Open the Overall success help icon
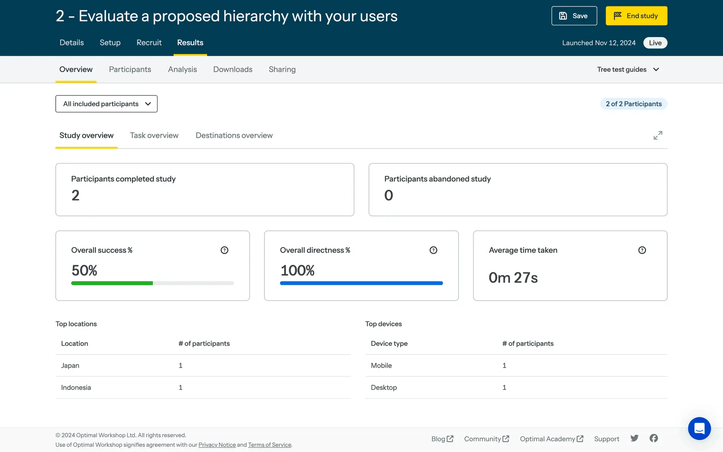Viewport: 723px width, 452px height. 224,250
